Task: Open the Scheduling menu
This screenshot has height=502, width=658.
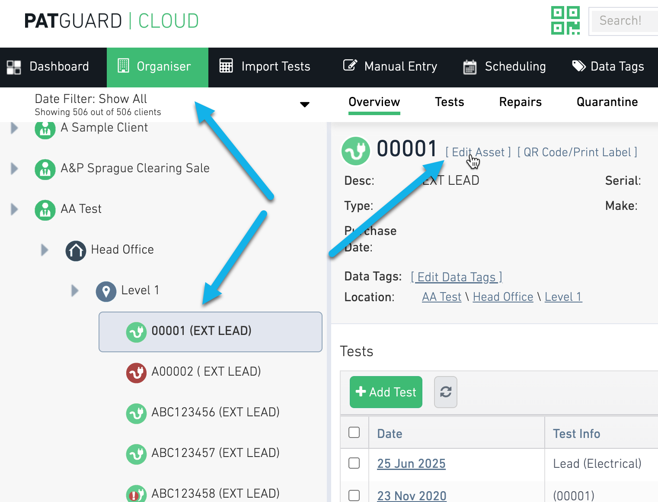Action: point(504,67)
